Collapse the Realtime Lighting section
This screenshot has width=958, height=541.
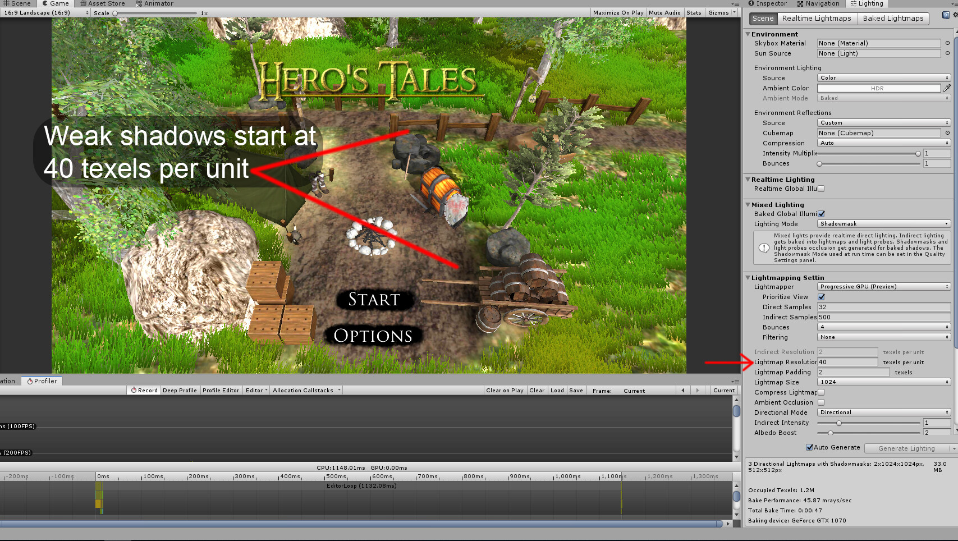coord(748,180)
